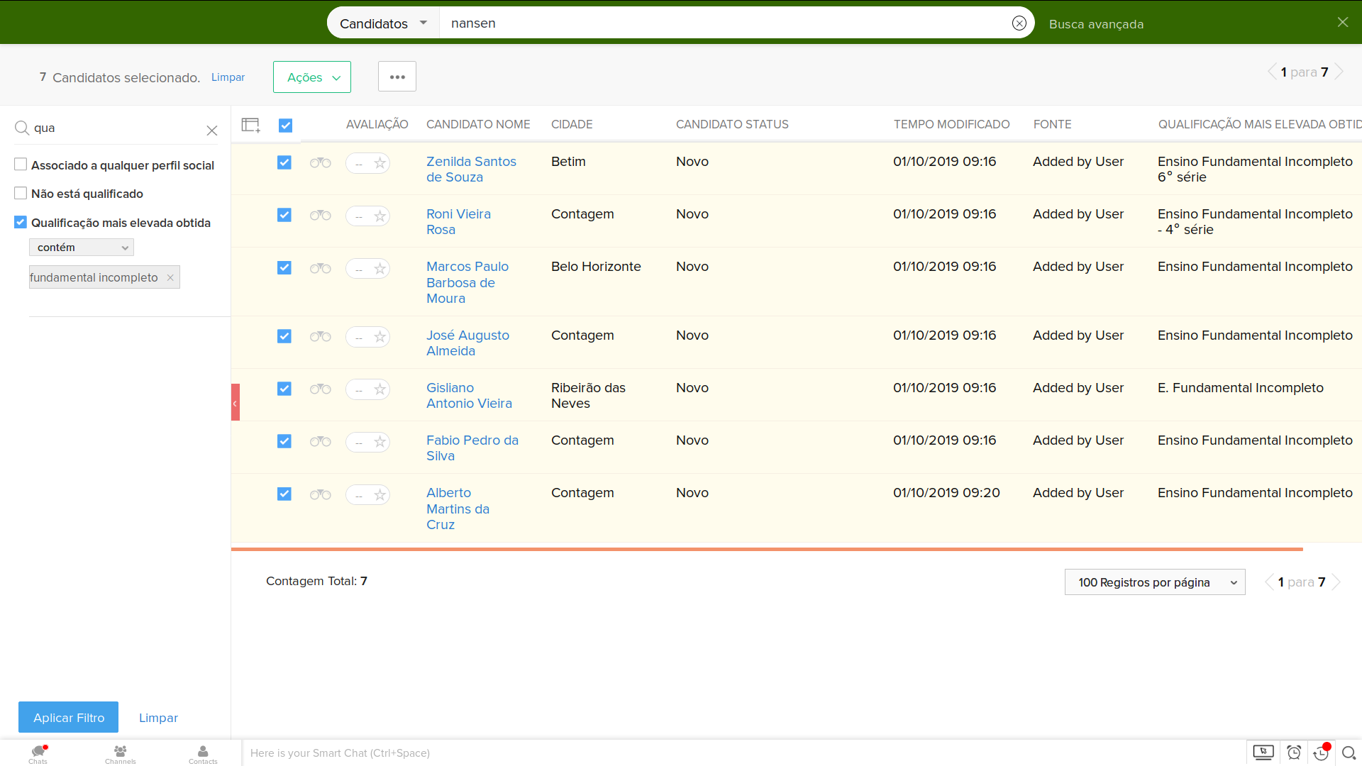1362x766 pixels.
Task: Open Channels in the bottom bar
Action: [120, 753]
